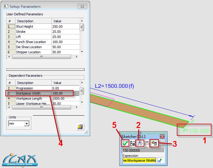Select the Shut Height row
Screen dimensions: 213x168
click(43, 26)
